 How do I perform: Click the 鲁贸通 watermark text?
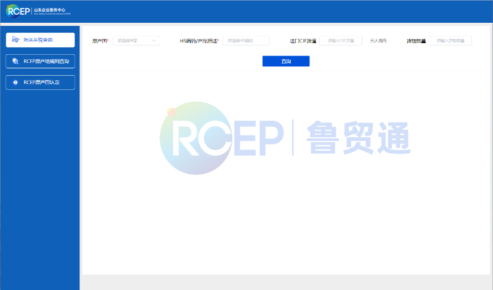pyautogui.click(x=358, y=137)
